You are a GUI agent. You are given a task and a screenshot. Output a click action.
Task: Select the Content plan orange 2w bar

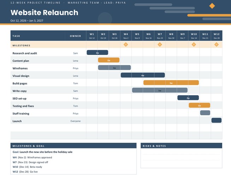pyautogui.click(x=109, y=60)
